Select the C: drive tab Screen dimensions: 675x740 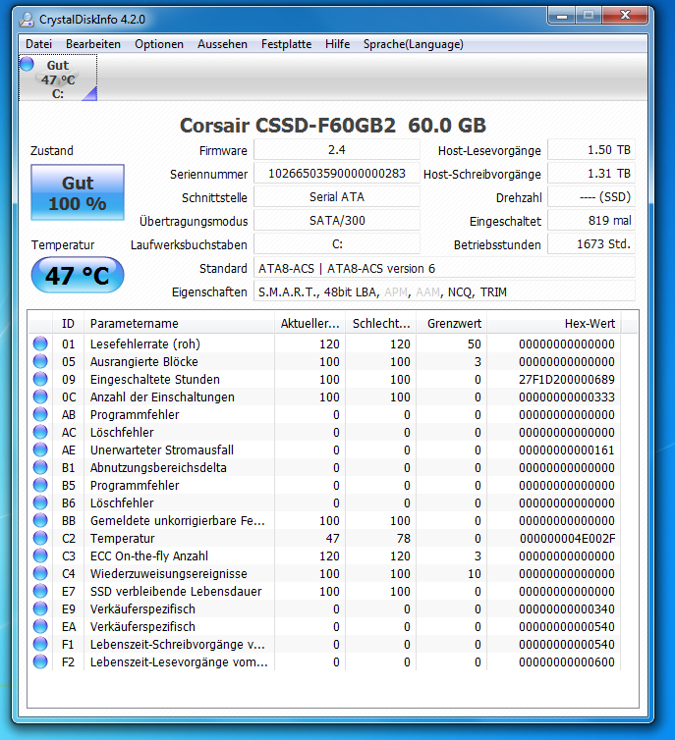click(x=58, y=78)
